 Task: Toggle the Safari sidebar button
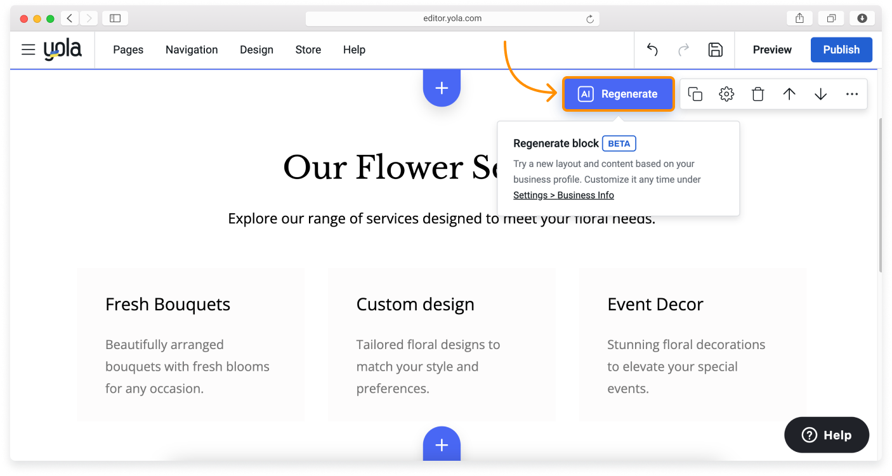tap(115, 18)
